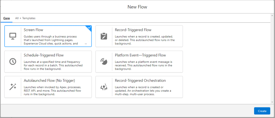Click the Record-Triggered Orchestration description text
Viewport: 275px width, 118px height.
(x=143, y=91)
